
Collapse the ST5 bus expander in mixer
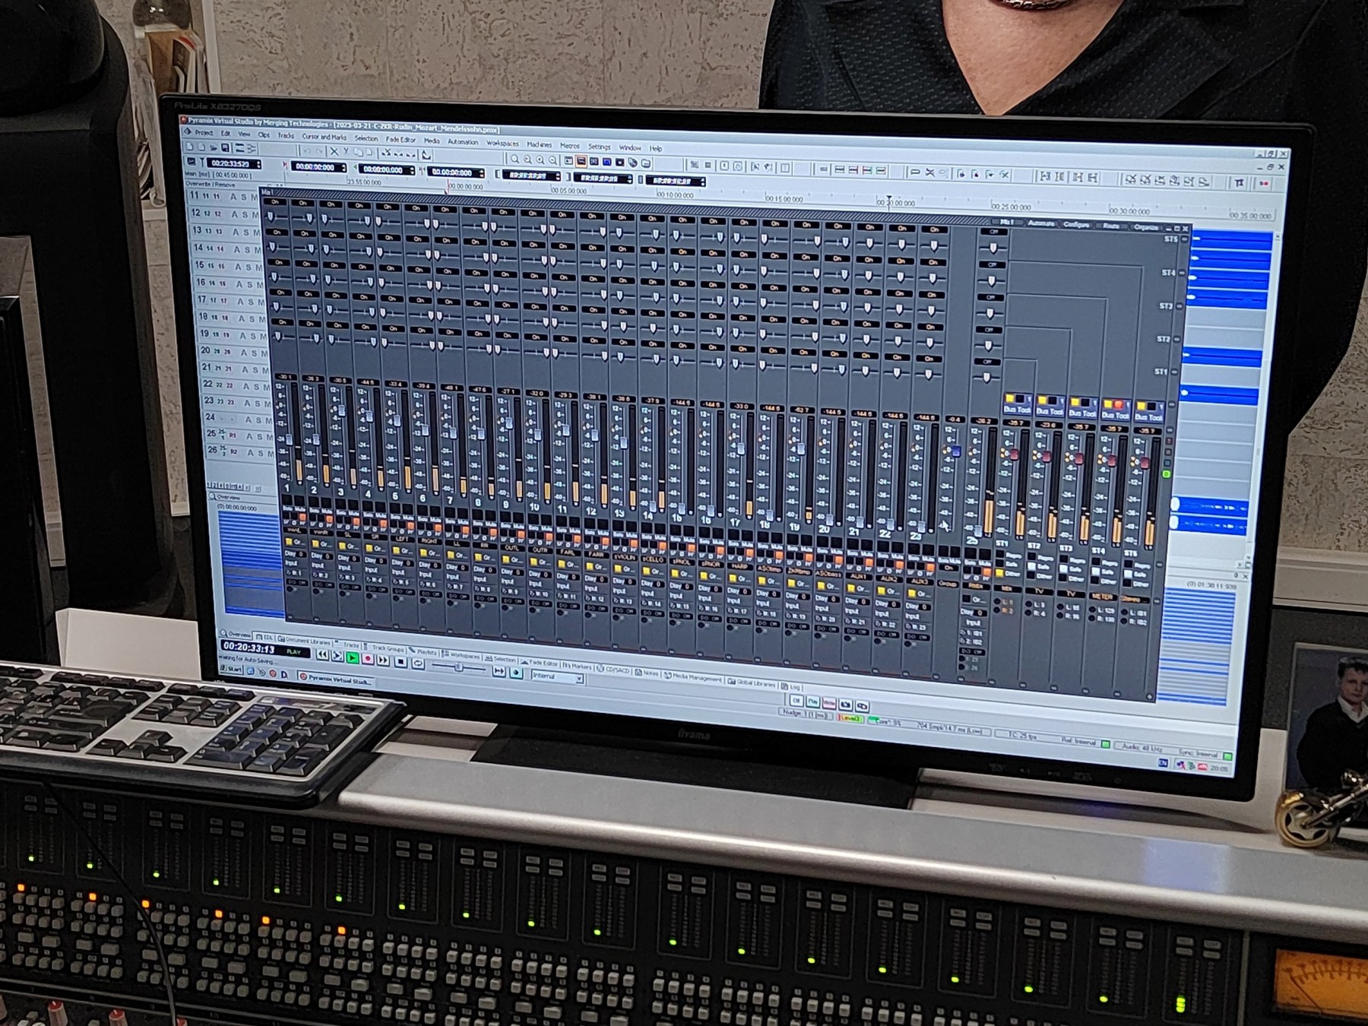click(x=1183, y=240)
